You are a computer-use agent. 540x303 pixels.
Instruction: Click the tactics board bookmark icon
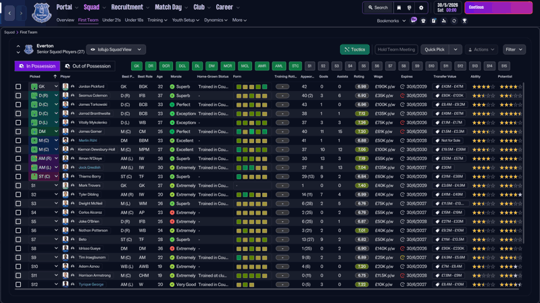[x=434, y=21]
